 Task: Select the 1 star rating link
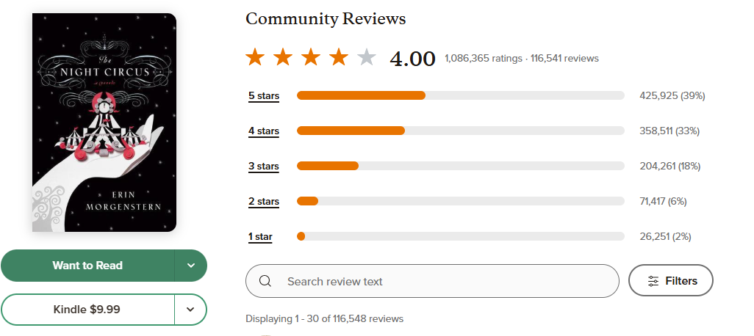pyautogui.click(x=260, y=237)
